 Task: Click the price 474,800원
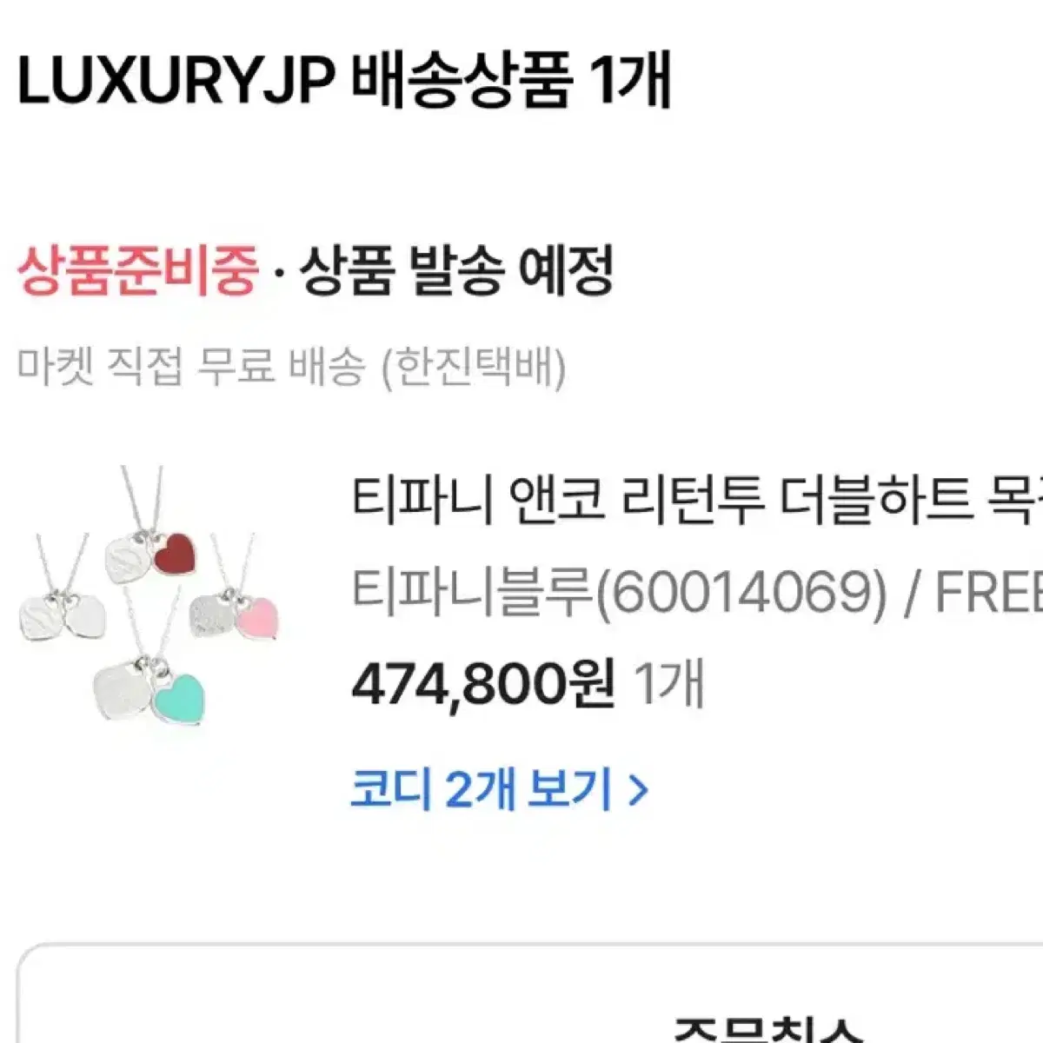click(x=483, y=684)
